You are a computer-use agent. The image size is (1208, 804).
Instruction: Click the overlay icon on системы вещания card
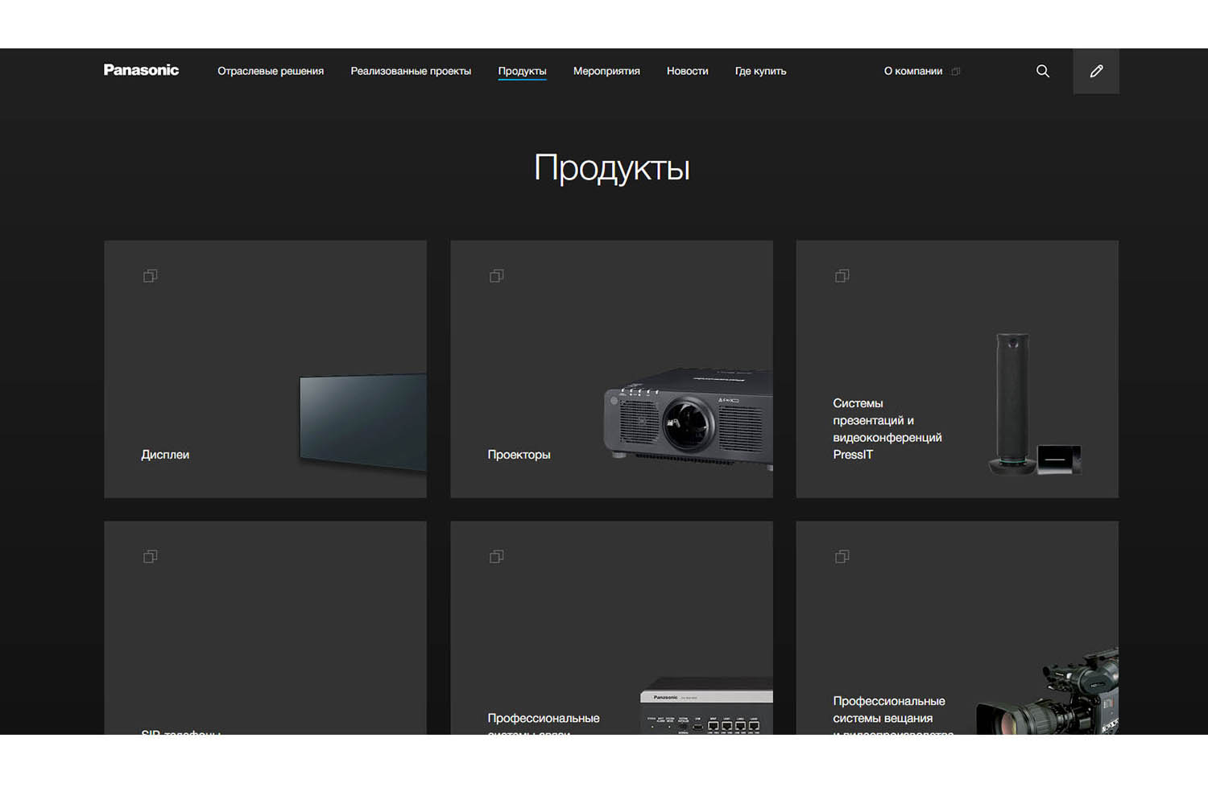click(x=842, y=557)
